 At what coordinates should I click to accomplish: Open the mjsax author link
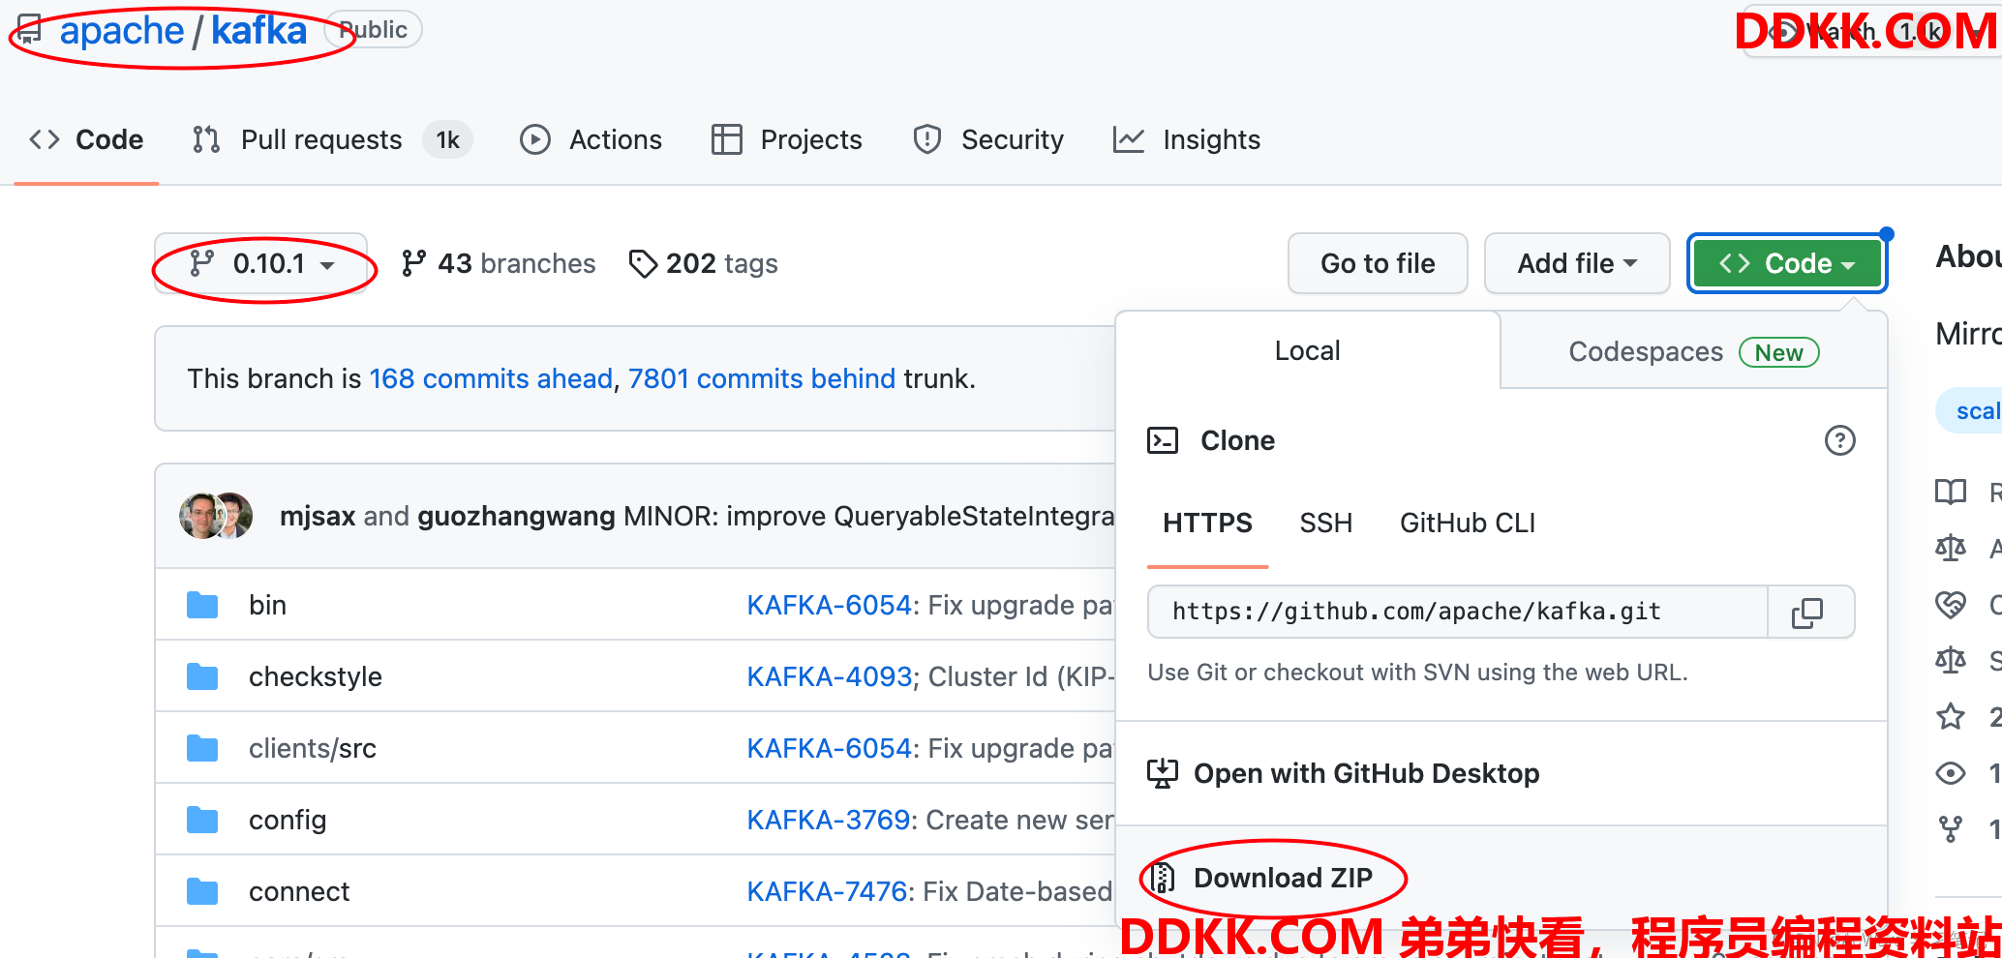[x=318, y=516]
